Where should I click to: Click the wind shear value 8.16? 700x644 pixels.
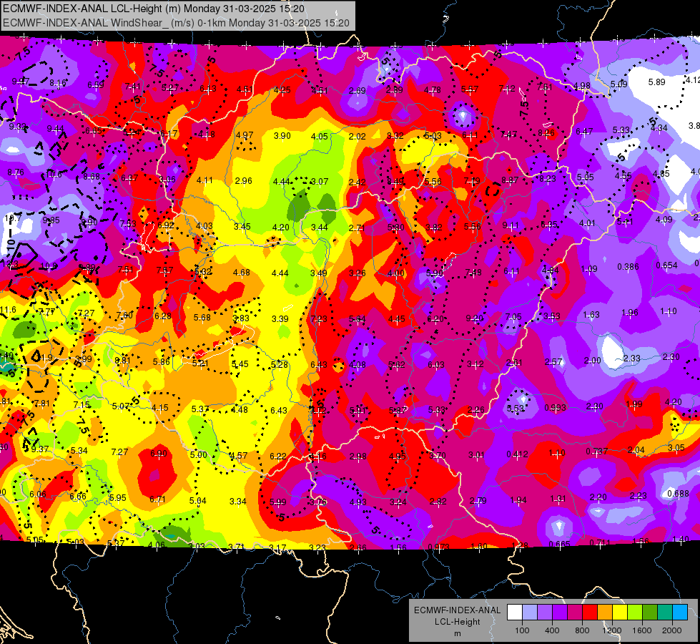point(58,83)
